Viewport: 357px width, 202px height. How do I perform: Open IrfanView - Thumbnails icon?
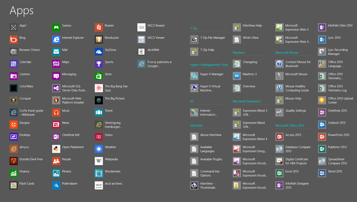194,186
